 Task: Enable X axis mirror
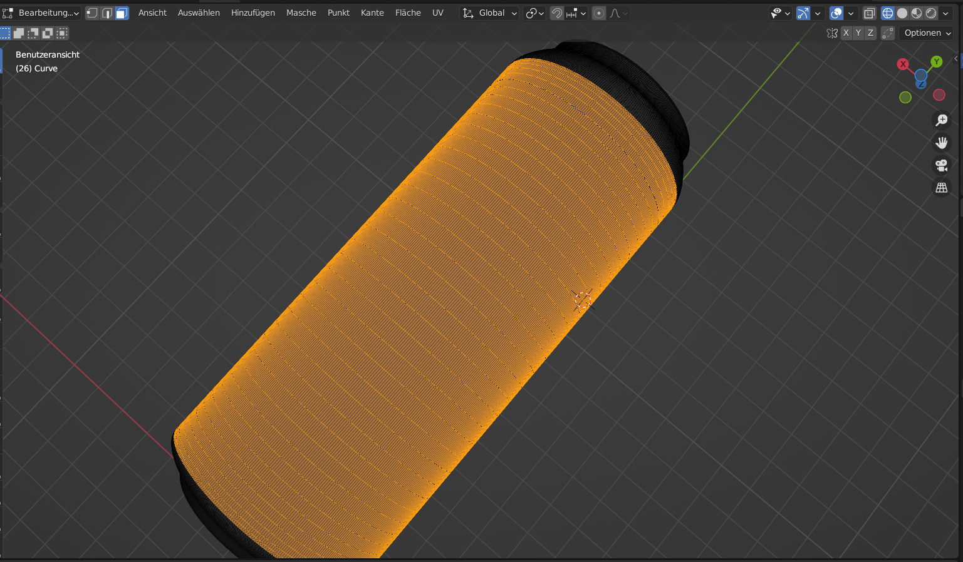846,33
